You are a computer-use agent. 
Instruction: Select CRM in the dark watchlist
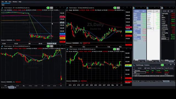click(165, 35)
